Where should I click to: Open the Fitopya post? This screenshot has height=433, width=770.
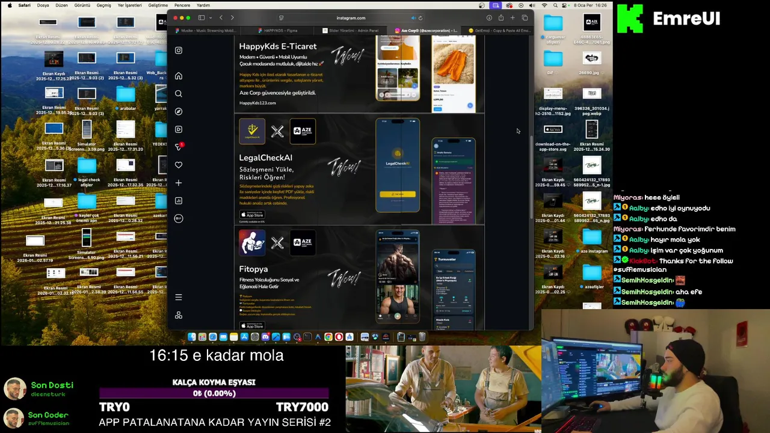pos(359,278)
